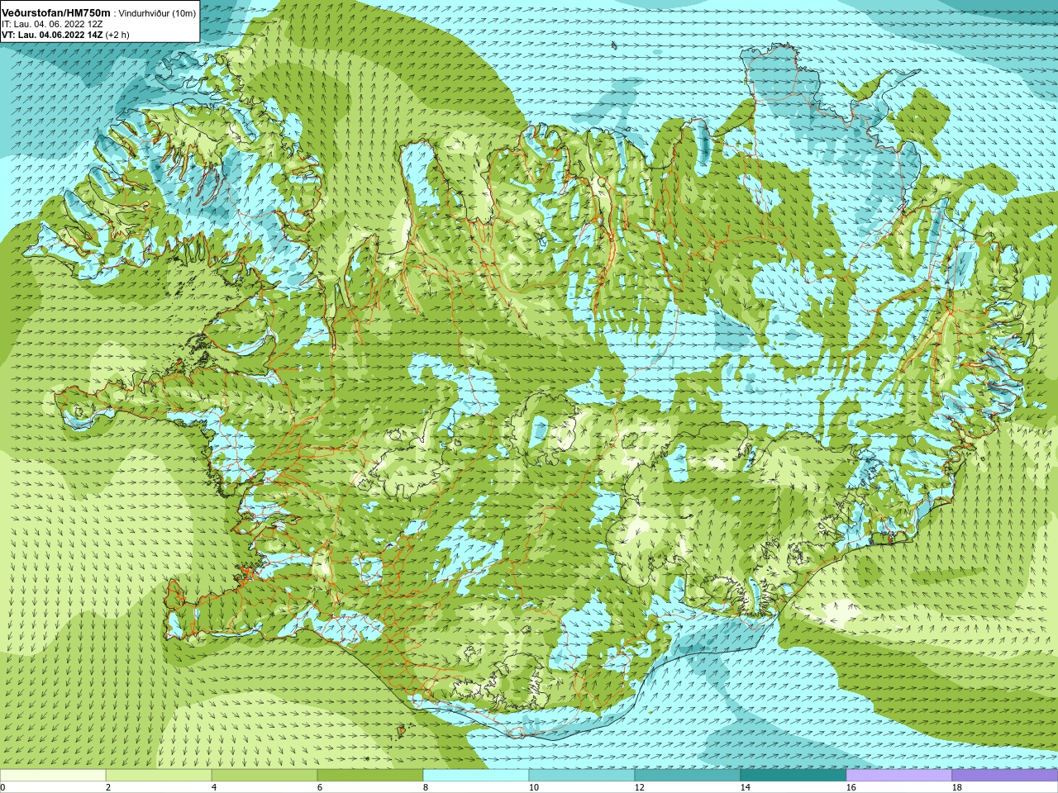This screenshot has width=1058, height=793.
Task: Select the 4–6 light green legend swatch
Action: pyautogui.click(x=264, y=776)
